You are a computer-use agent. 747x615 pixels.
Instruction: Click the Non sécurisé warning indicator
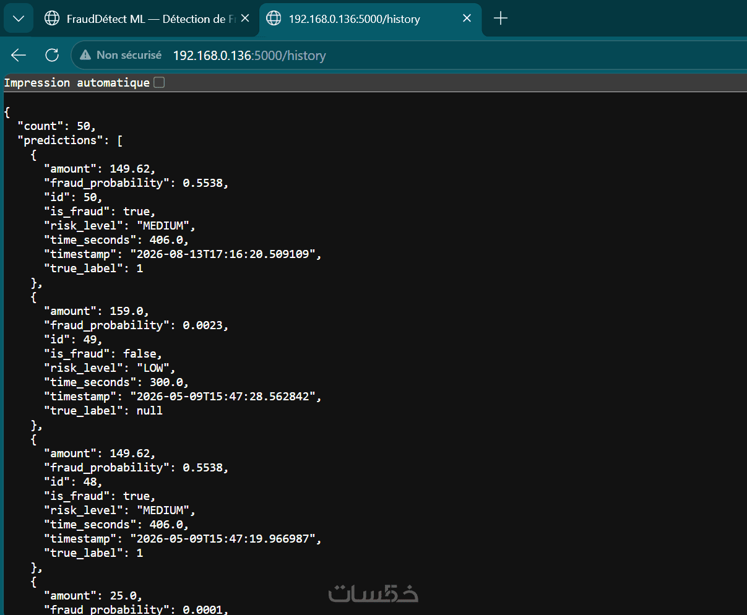tap(121, 55)
